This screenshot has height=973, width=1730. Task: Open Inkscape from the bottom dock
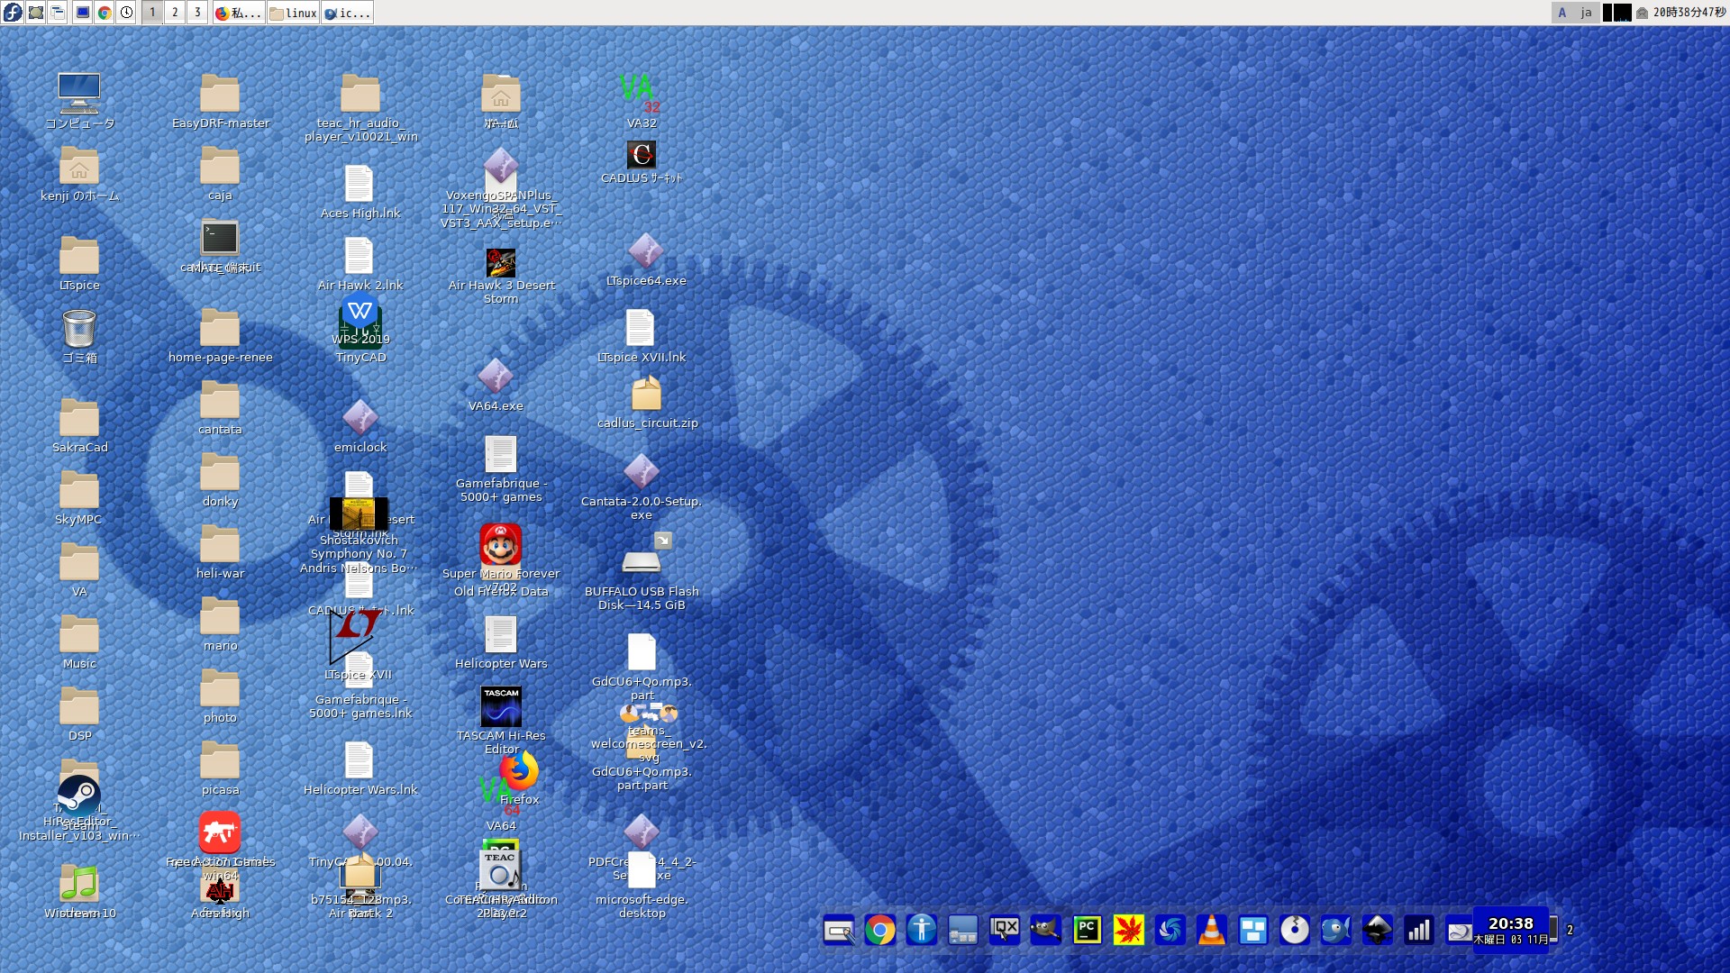(x=1377, y=930)
